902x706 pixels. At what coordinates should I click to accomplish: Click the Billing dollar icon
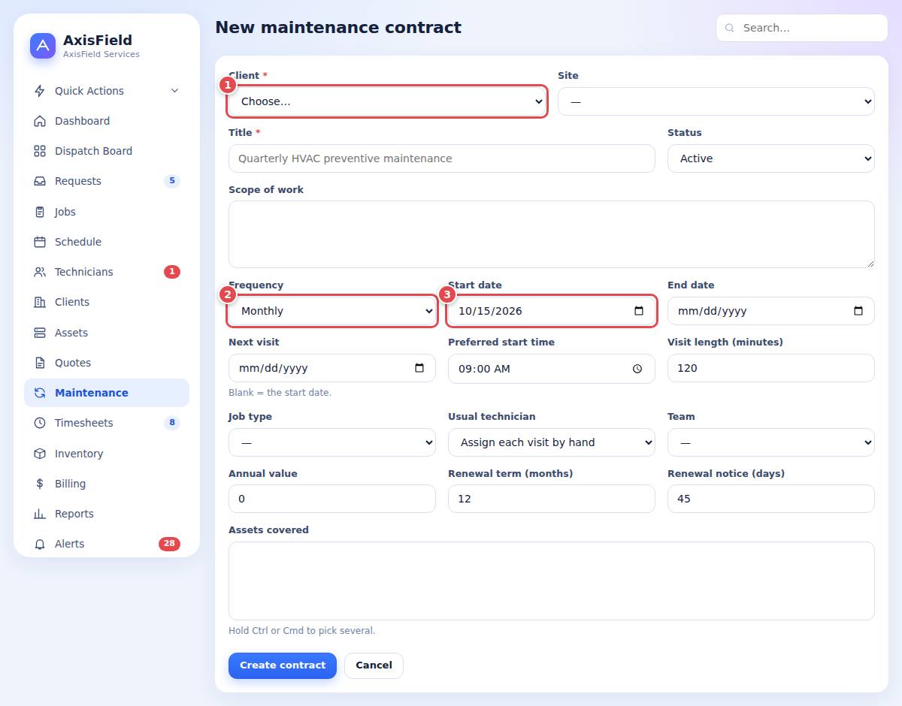(40, 484)
